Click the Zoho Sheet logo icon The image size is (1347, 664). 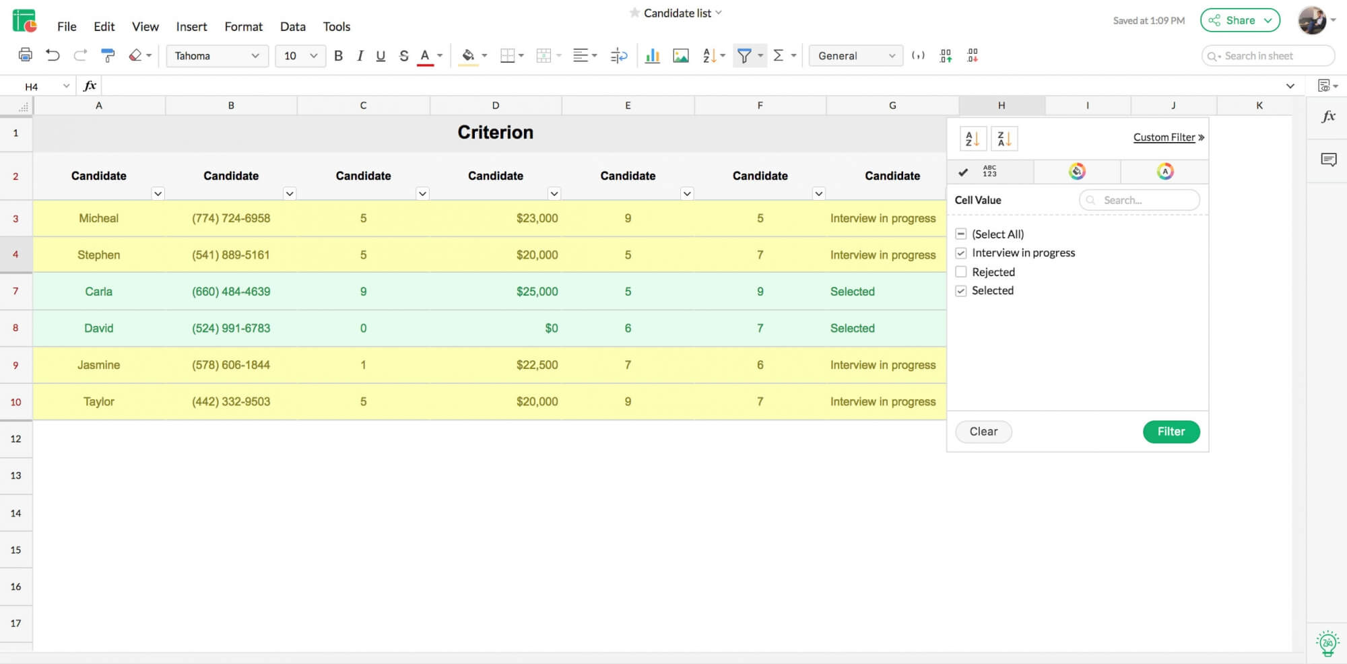tap(25, 21)
